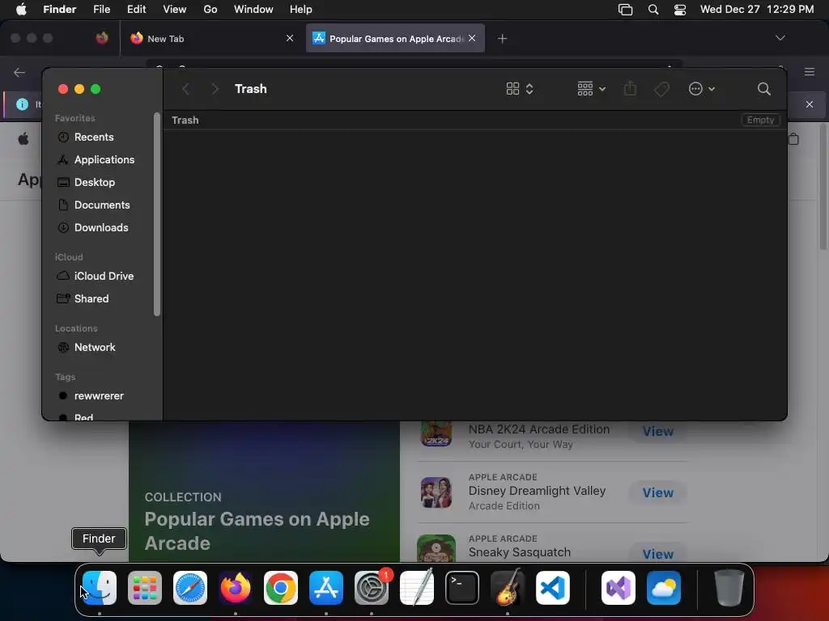Click View for Sneaky Sasquatch
Image resolution: width=829 pixels, height=621 pixels.
click(x=657, y=554)
